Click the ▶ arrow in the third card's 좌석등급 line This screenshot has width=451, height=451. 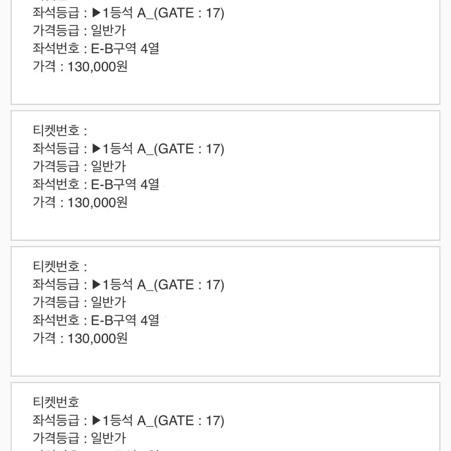point(96,285)
